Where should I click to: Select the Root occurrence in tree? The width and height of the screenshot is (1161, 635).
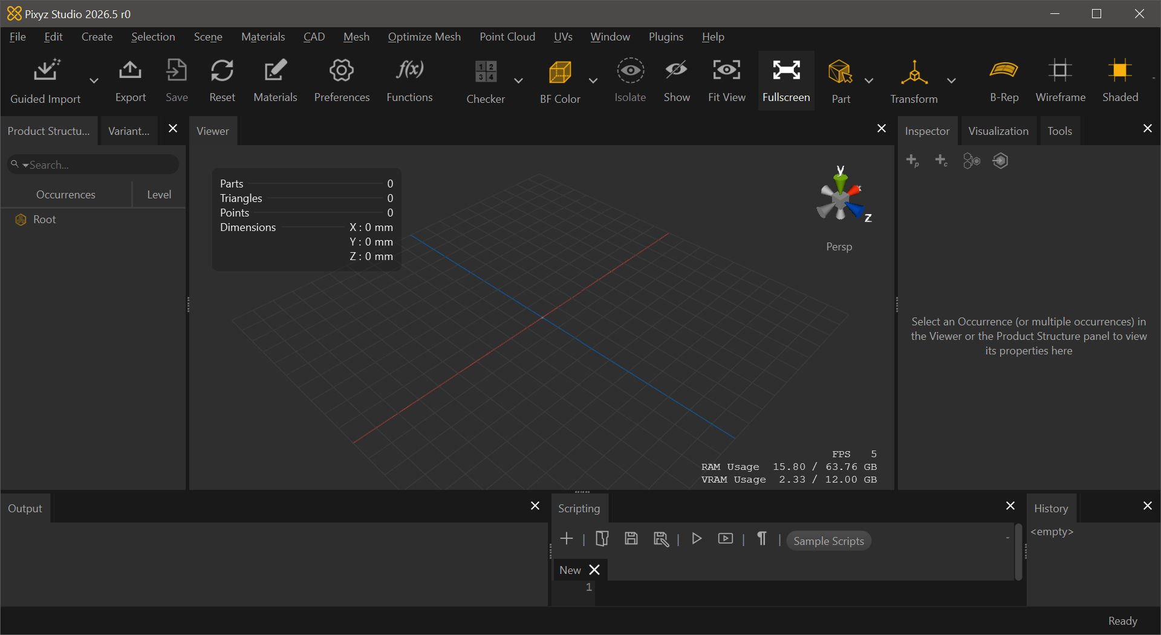(x=44, y=220)
